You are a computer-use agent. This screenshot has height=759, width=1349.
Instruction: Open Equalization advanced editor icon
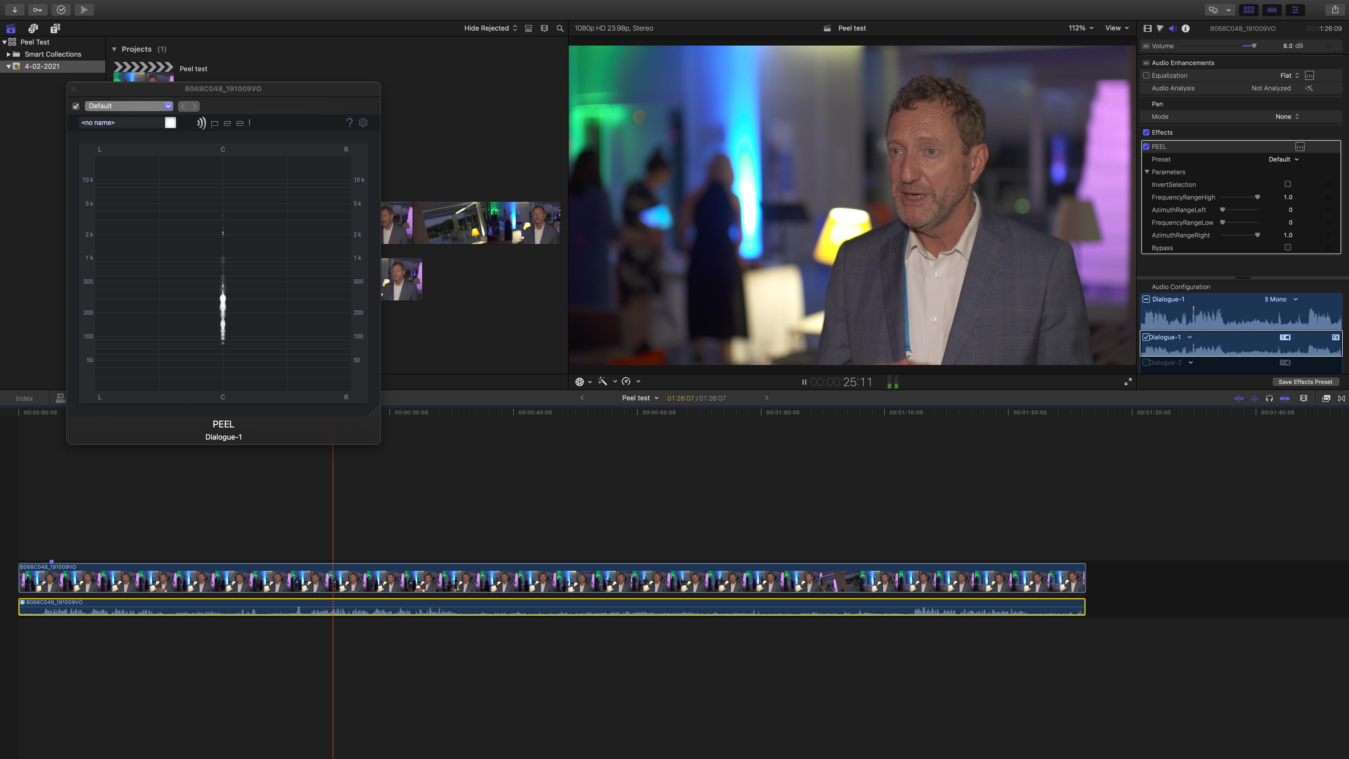(x=1310, y=75)
